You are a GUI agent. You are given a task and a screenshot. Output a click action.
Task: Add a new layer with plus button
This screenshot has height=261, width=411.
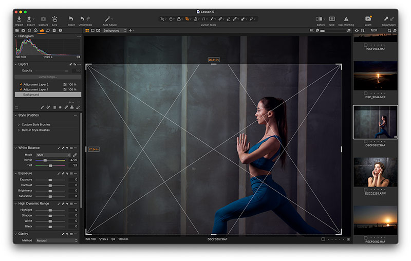pos(70,102)
